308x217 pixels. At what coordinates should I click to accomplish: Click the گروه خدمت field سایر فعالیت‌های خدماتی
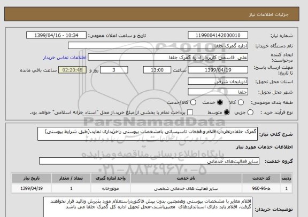tap(149, 161)
